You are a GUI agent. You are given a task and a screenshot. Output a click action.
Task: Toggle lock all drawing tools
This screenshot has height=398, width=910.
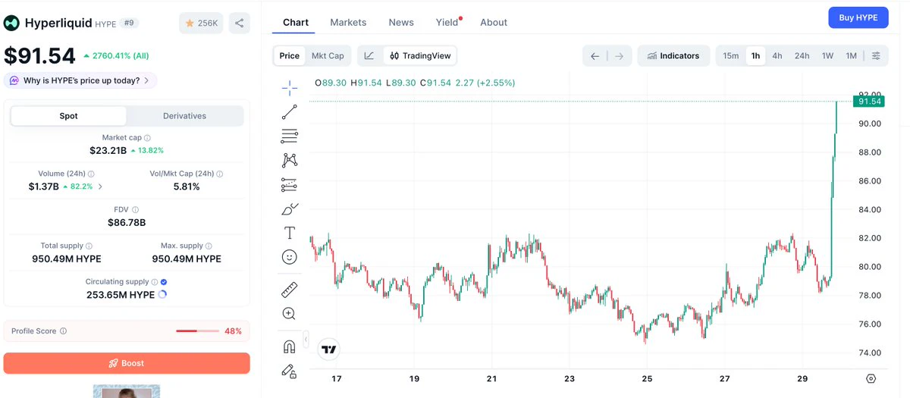click(289, 371)
